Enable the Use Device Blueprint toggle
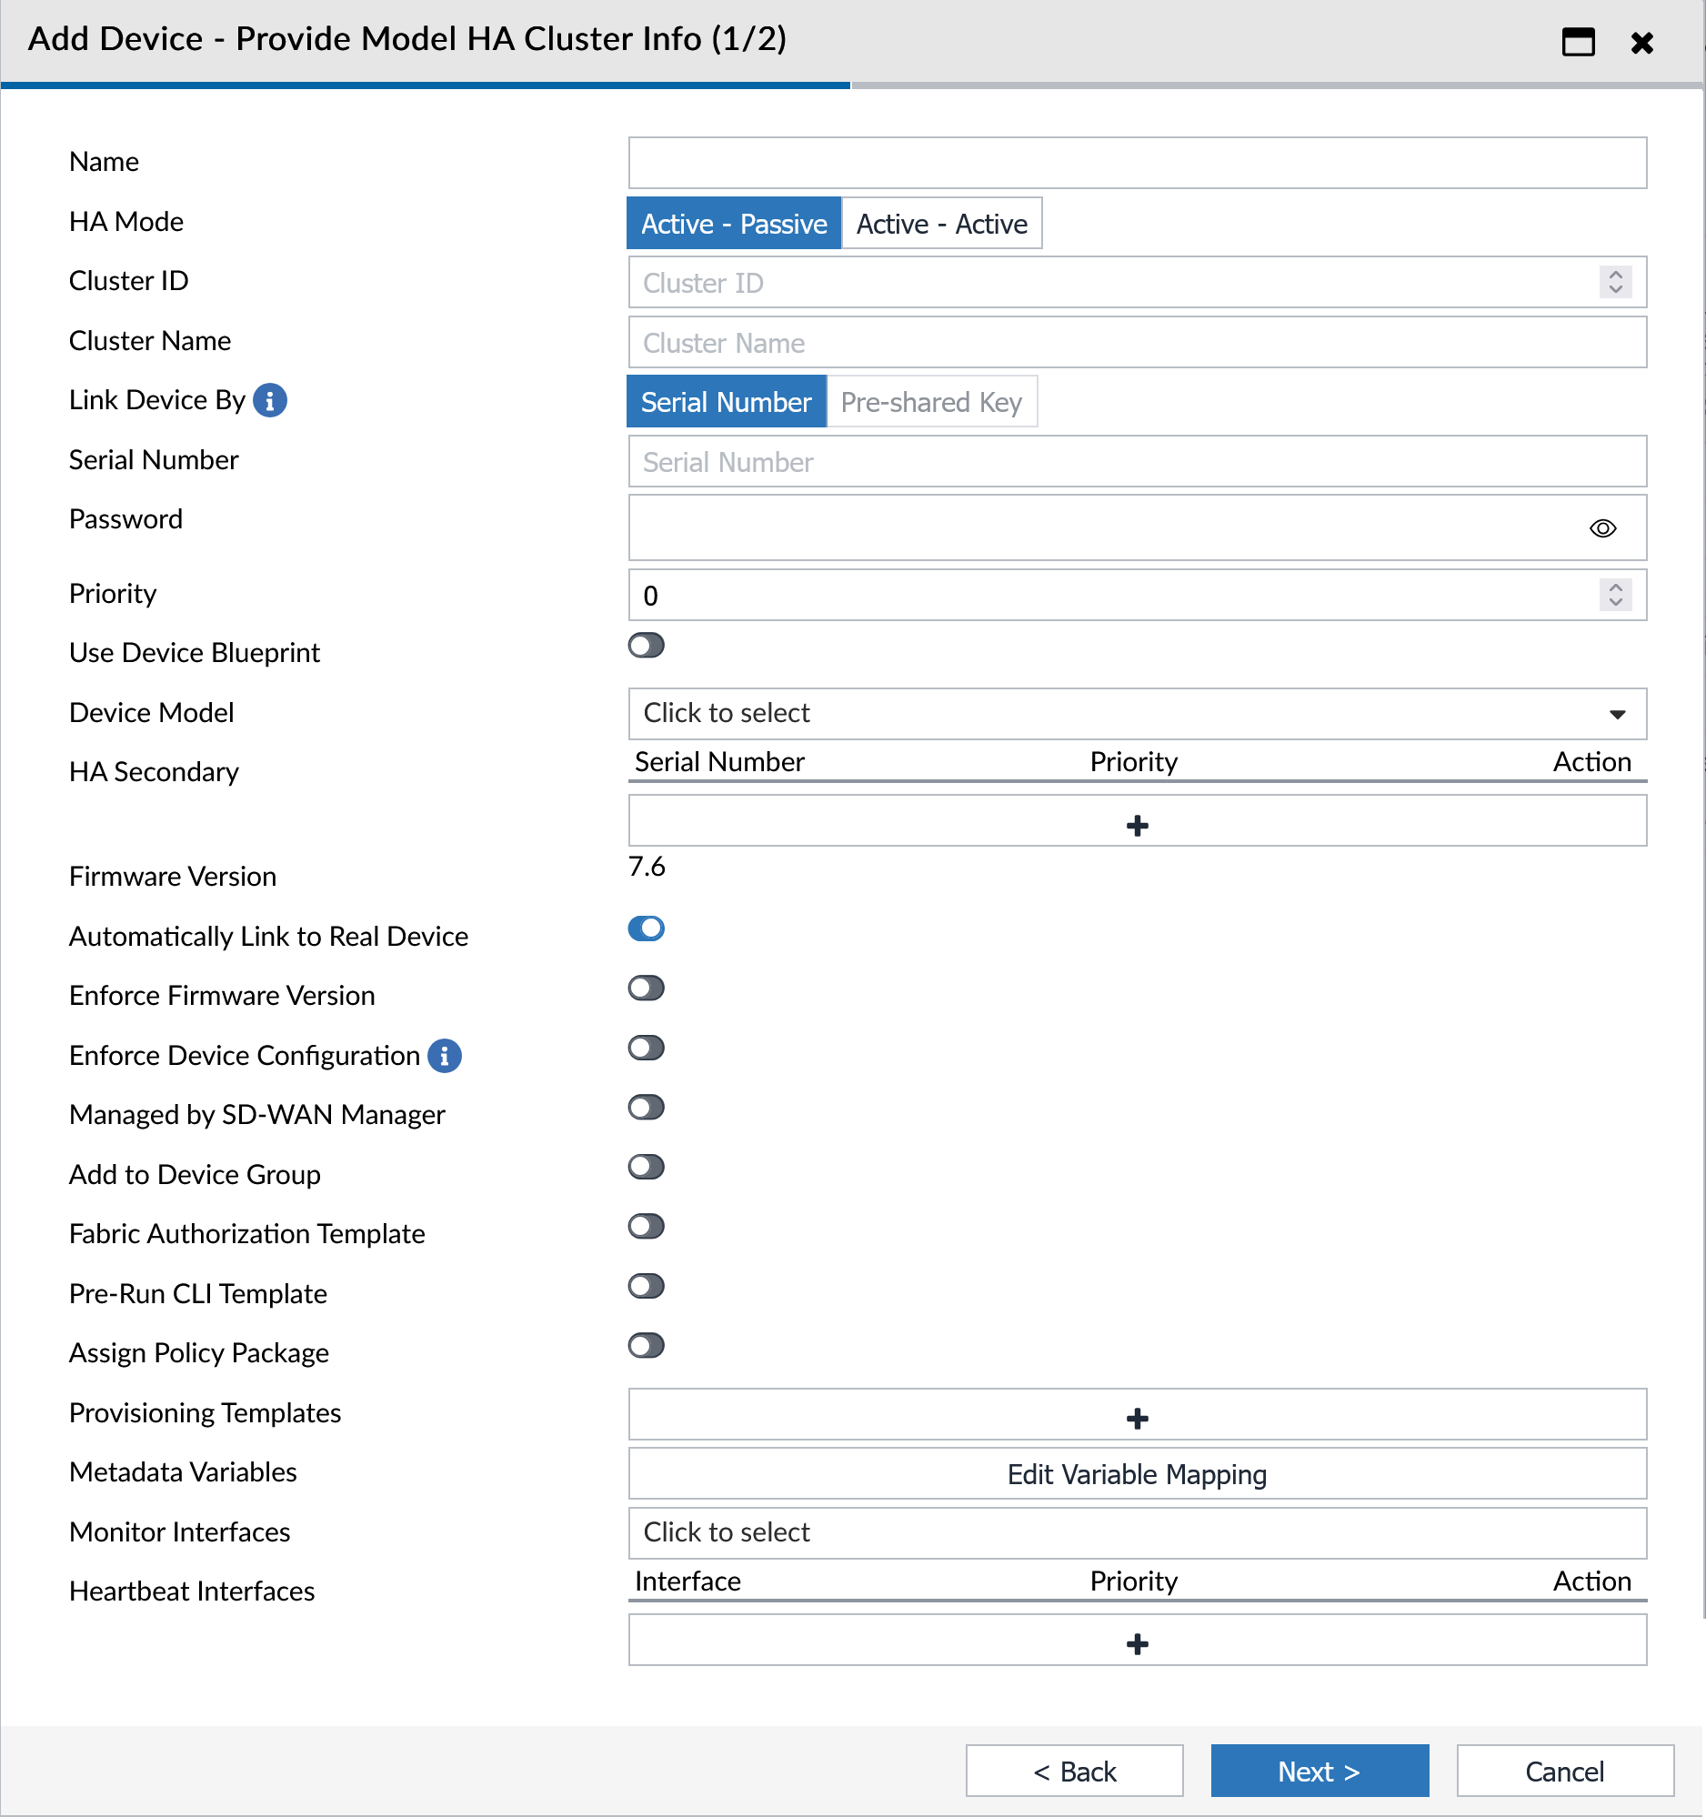Screen dimensions: 1706x1817 (646, 647)
